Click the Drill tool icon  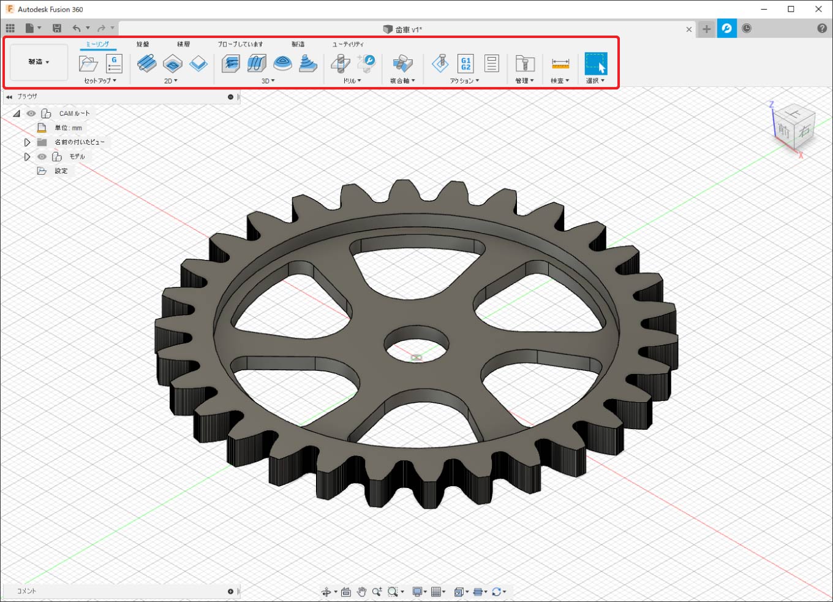point(341,63)
